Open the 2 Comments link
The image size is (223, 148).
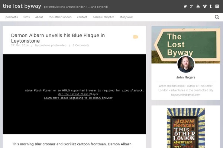(81, 45)
